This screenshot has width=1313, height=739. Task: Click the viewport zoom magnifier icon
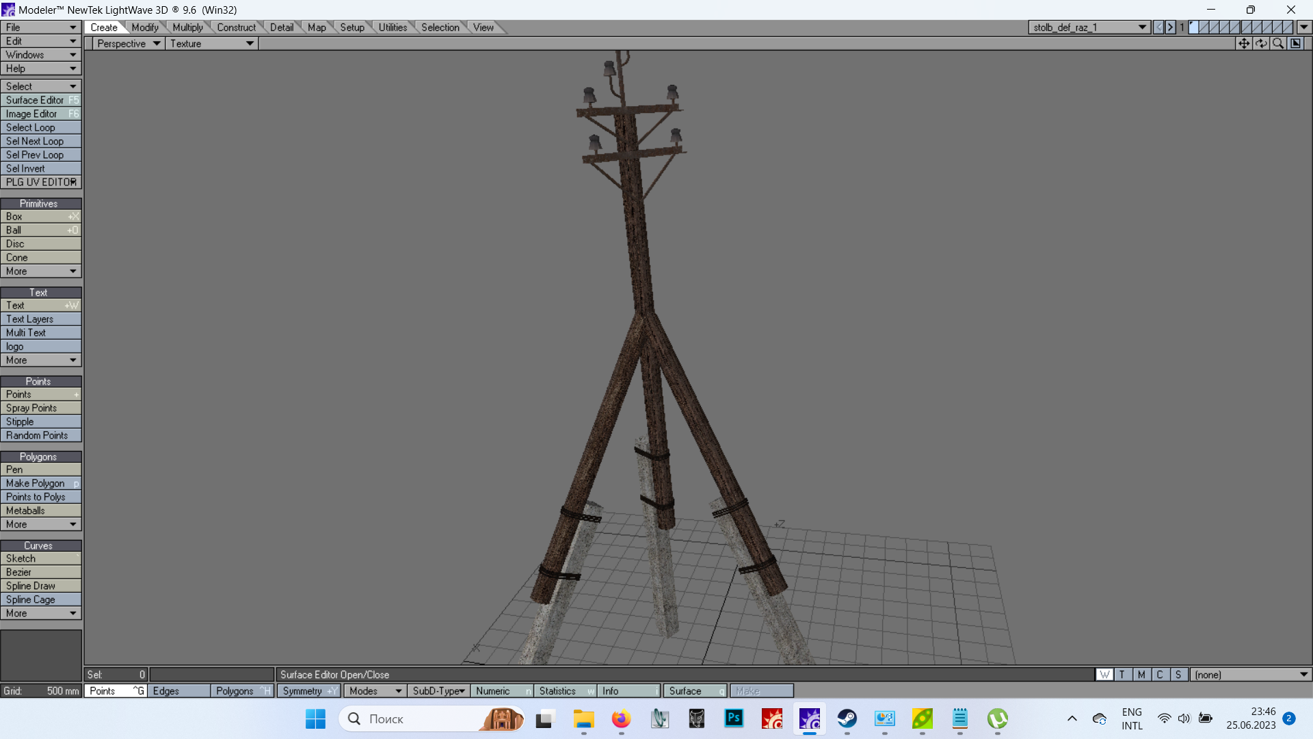(1277, 43)
